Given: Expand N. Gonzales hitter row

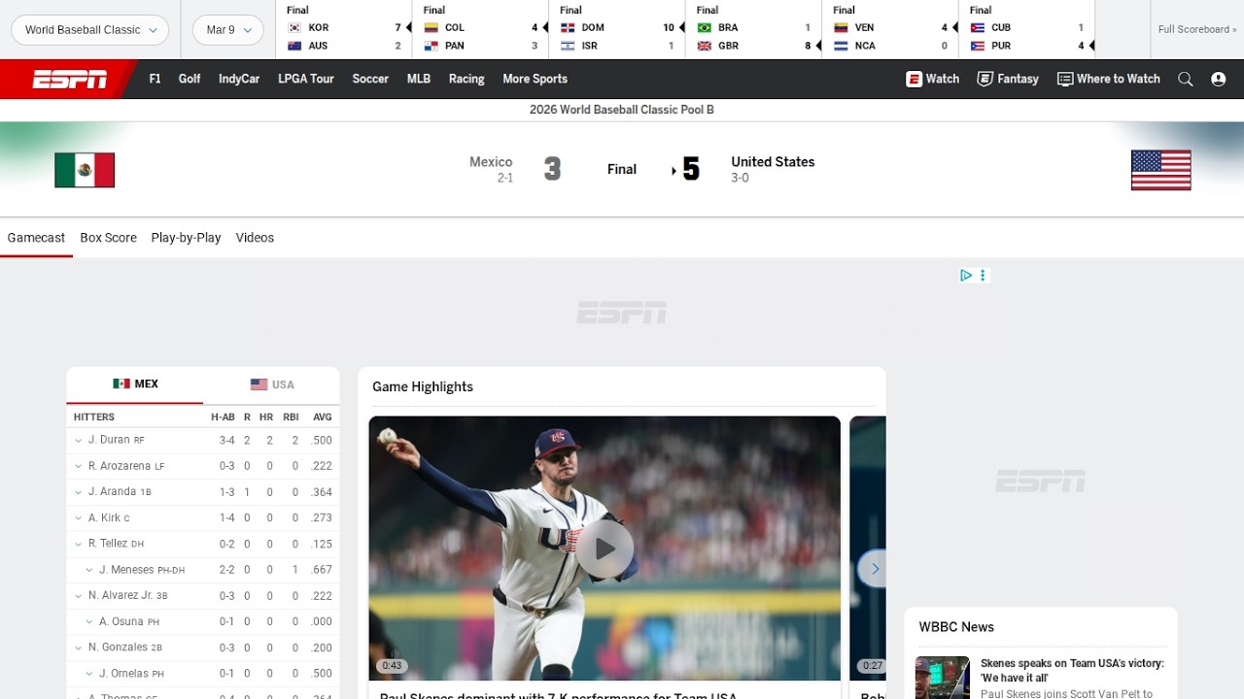Looking at the screenshot, I should pos(79,648).
